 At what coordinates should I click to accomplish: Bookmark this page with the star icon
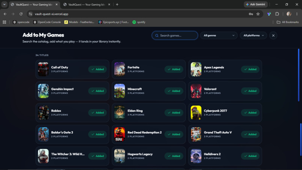(258, 14)
